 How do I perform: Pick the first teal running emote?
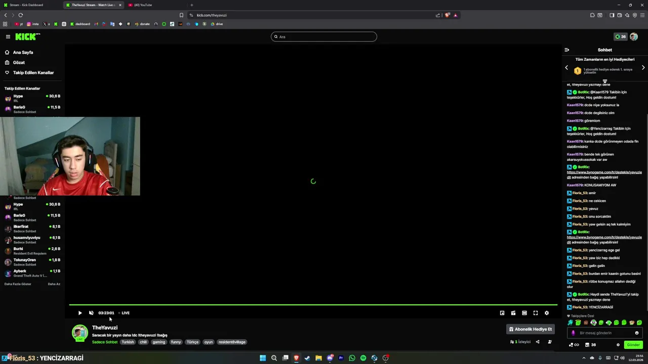570,323
